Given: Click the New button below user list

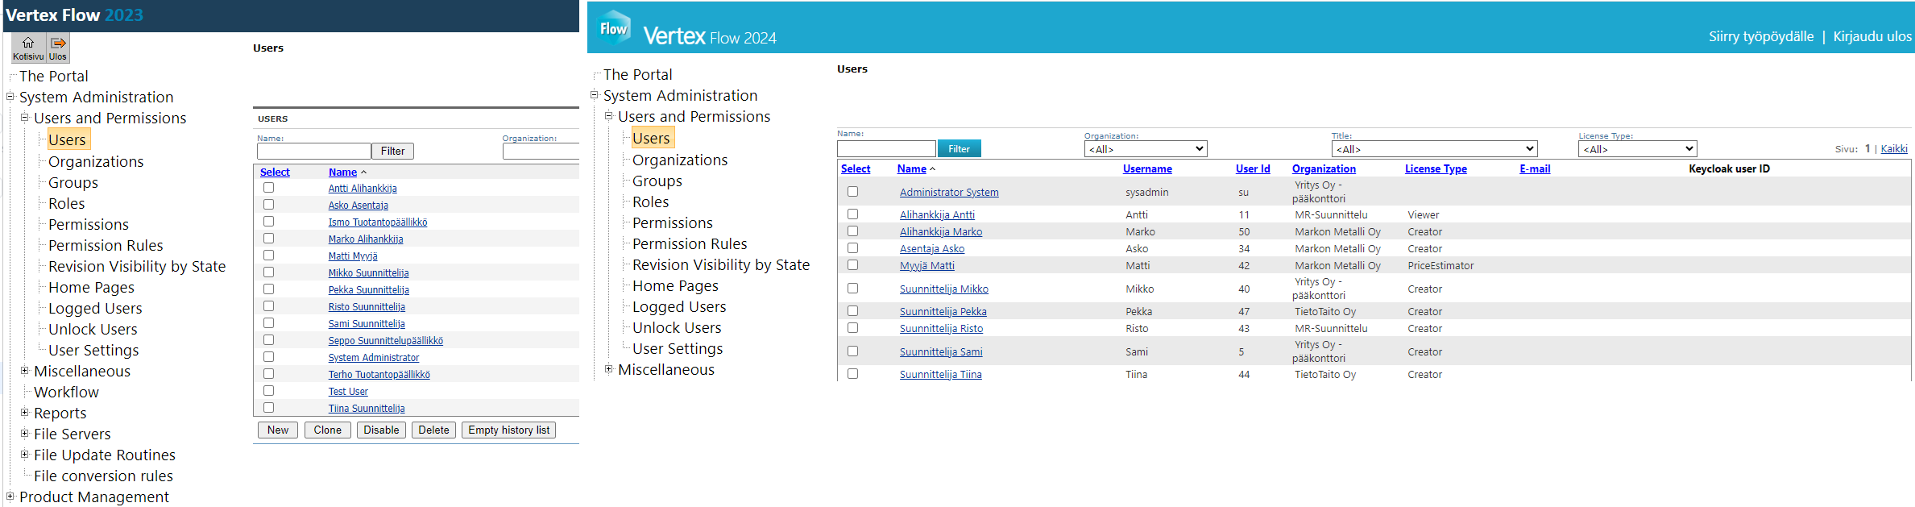Looking at the screenshot, I should tap(278, 430).
